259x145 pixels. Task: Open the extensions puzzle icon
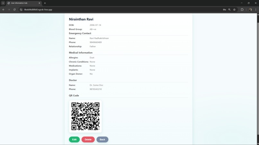242,10
